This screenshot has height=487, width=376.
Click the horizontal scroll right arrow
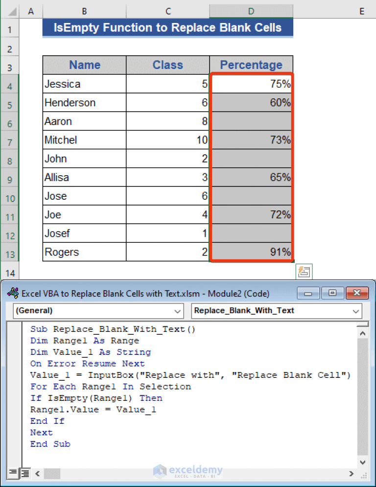click(352, 474)
